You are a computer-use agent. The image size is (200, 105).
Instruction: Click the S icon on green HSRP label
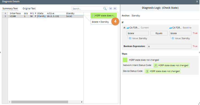pos(93,16)
